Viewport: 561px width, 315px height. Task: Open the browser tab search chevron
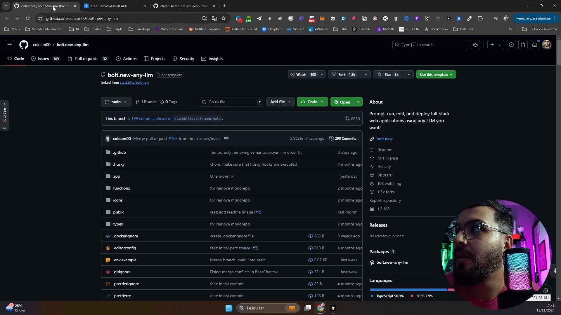6,6
